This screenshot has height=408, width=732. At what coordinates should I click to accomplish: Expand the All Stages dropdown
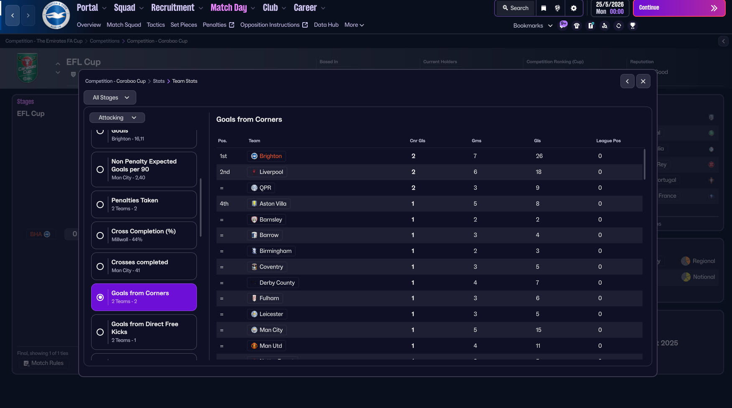pos(110,97)
